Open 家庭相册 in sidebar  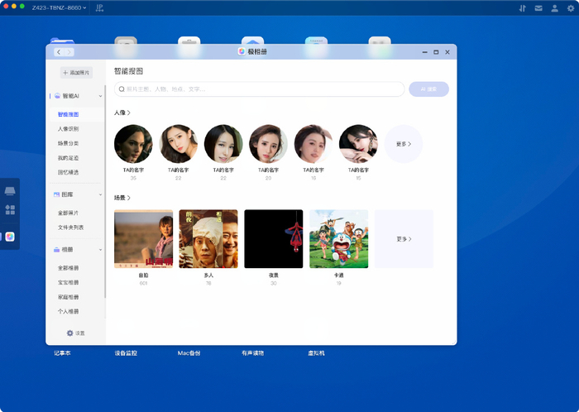(69, 297)
